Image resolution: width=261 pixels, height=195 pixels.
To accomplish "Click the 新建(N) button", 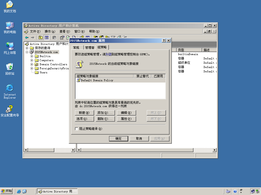I will click(x=84, y=113).
